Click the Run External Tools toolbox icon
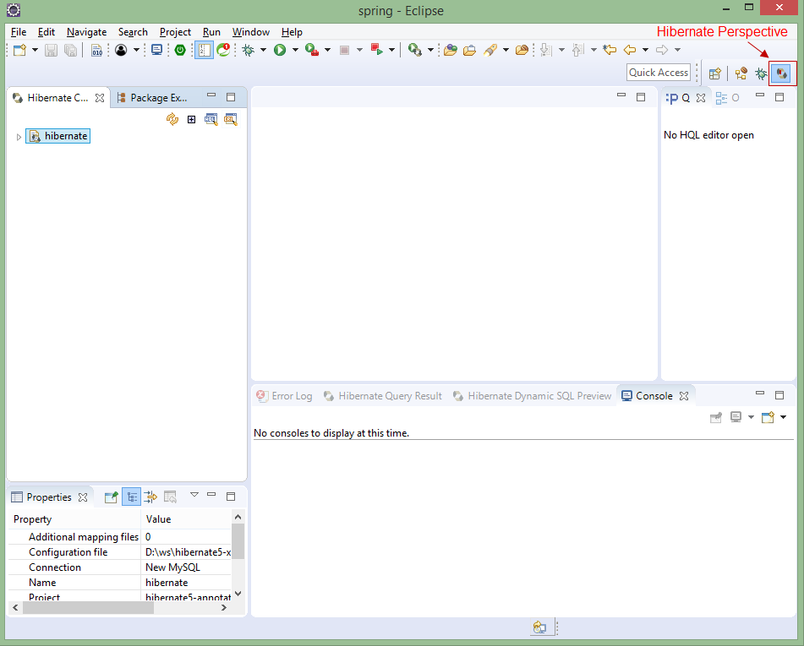The width and height of the screenshot is (804, 646). (312, 50)
